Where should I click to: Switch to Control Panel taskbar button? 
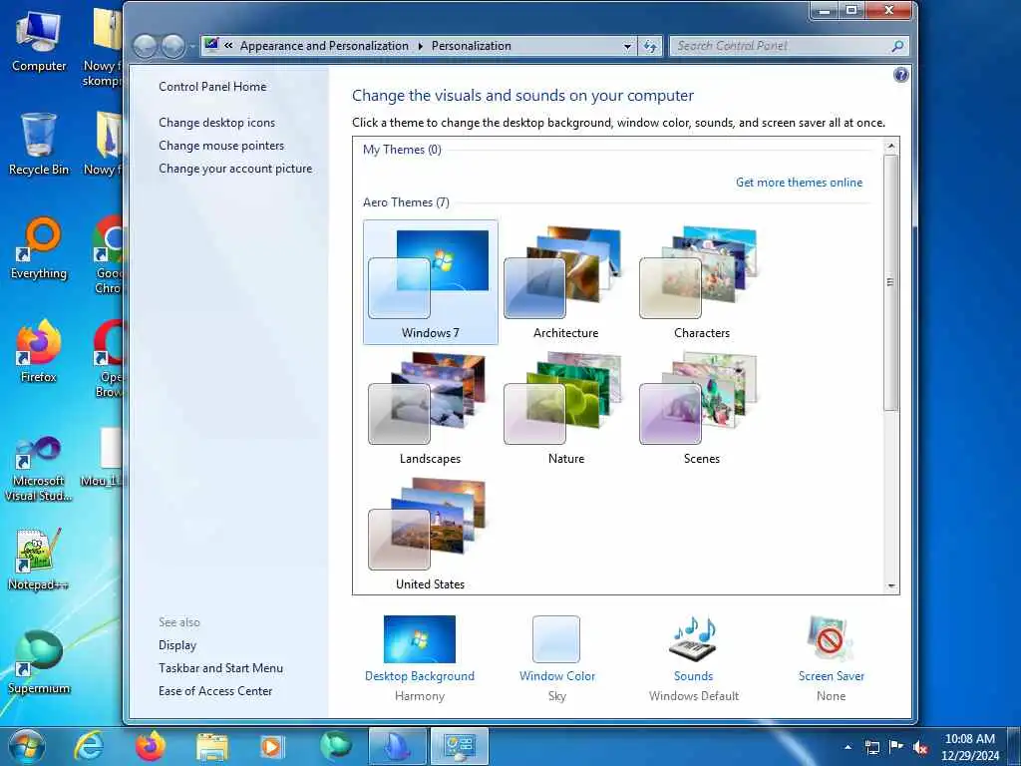(459, 746)
